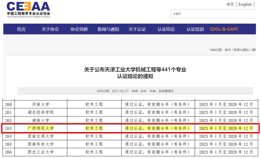
Task: Select the publish date 2023-06-27
Action: 120,91
